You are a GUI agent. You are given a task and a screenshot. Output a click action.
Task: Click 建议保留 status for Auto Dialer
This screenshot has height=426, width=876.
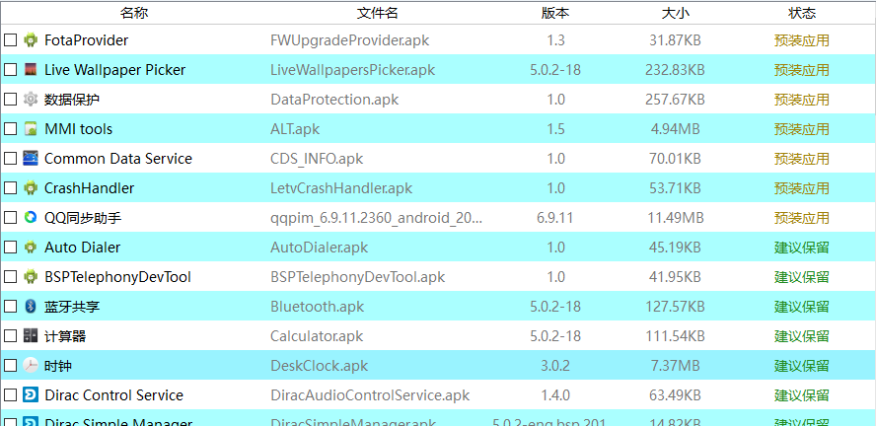tap(802, 248)
